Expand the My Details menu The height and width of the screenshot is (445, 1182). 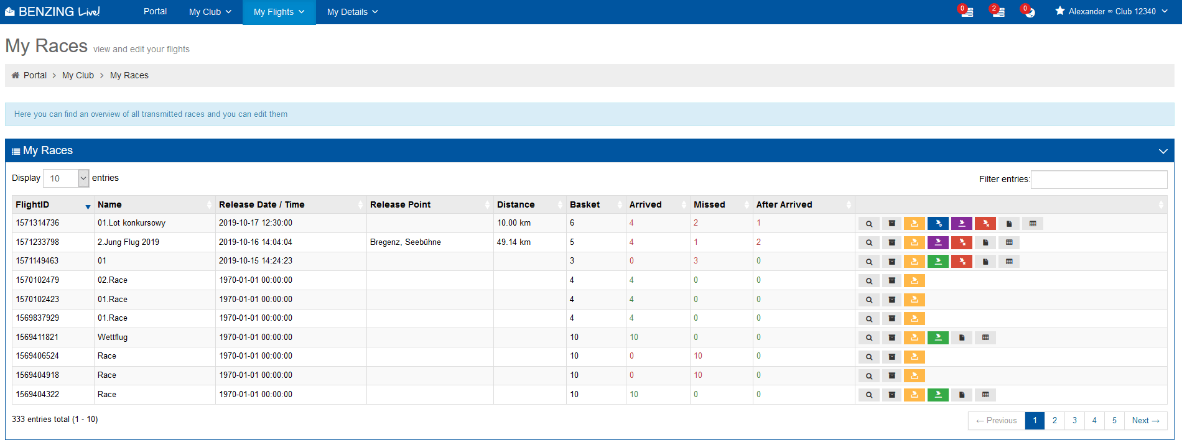coord(353,12)
